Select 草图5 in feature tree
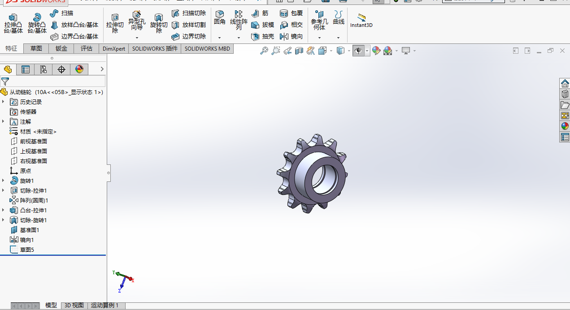The width and height of the screenshot is (570, 310). point(22,250)
